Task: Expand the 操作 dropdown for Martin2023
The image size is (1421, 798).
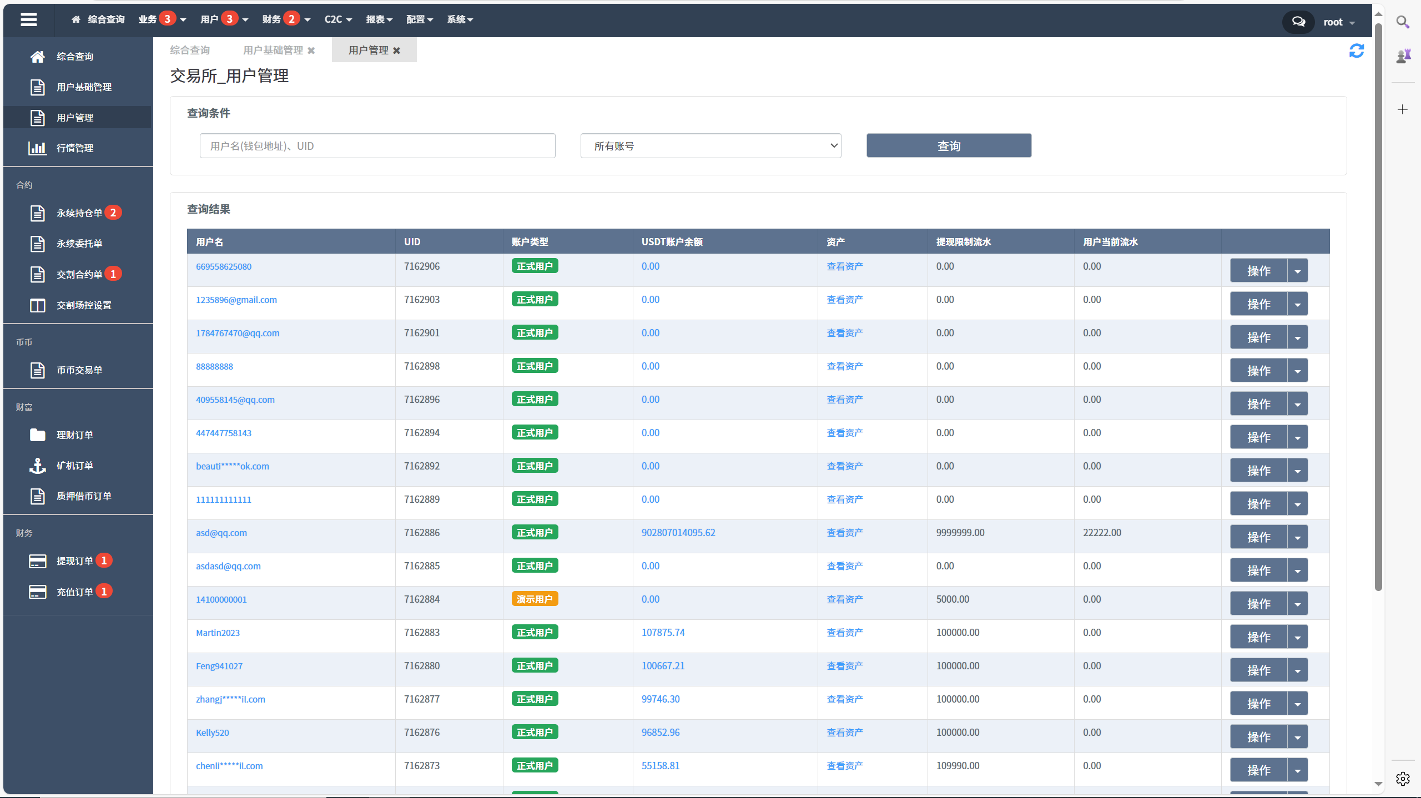Action: click(1298, 635)
